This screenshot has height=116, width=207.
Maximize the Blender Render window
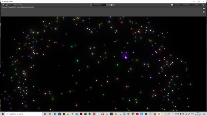click(x=199, y=2)
